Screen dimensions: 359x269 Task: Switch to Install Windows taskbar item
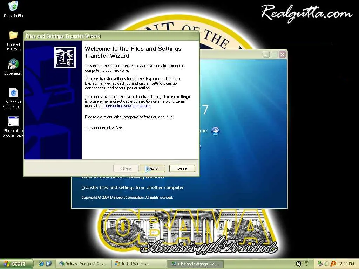139,264
